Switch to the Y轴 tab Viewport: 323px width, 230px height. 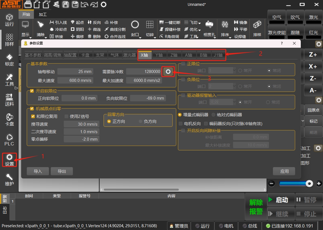159,55
